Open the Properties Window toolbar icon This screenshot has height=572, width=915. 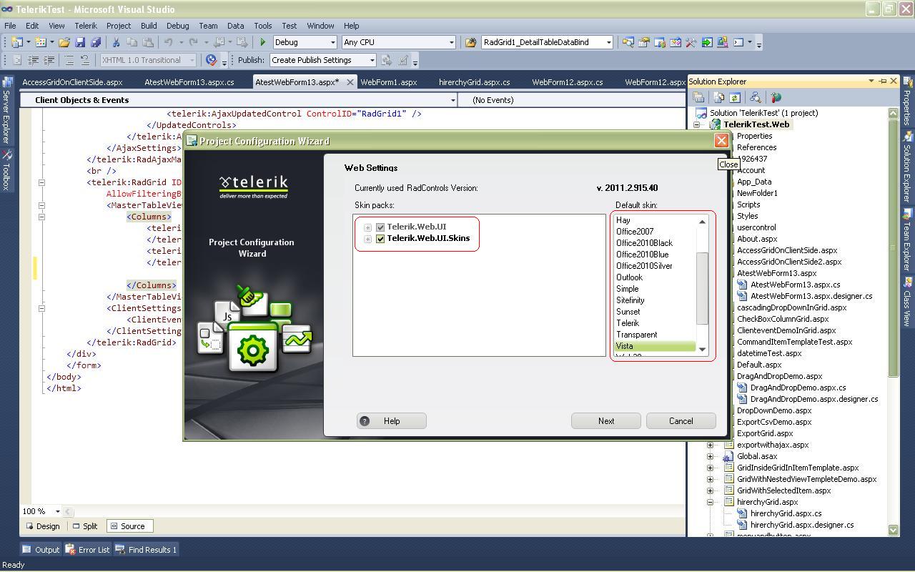point(644,42)
